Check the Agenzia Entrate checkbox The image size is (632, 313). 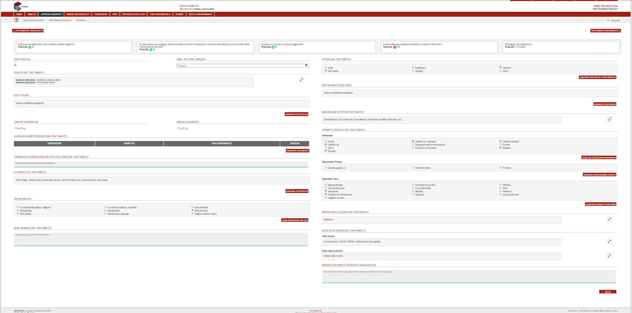tap(326, 184)
